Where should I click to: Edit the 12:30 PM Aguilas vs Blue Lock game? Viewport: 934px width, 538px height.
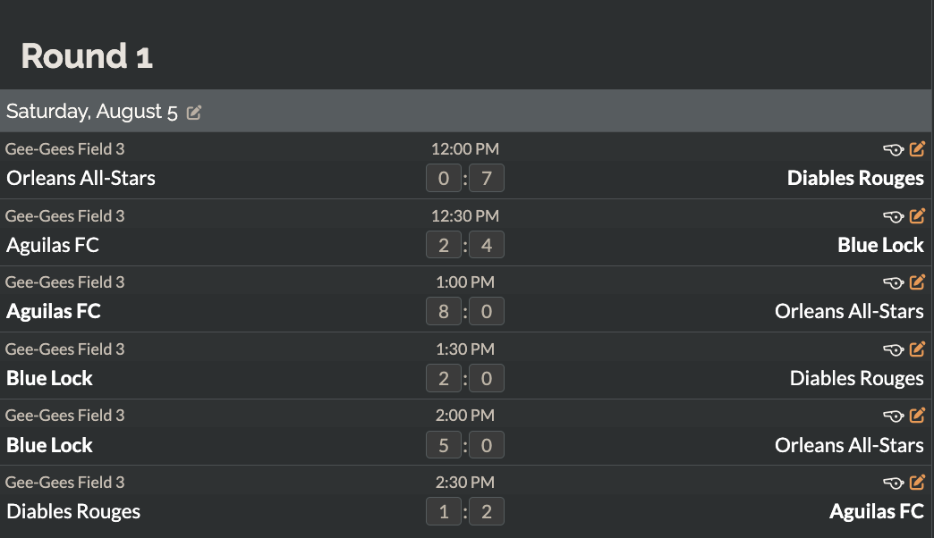point(917,216)
